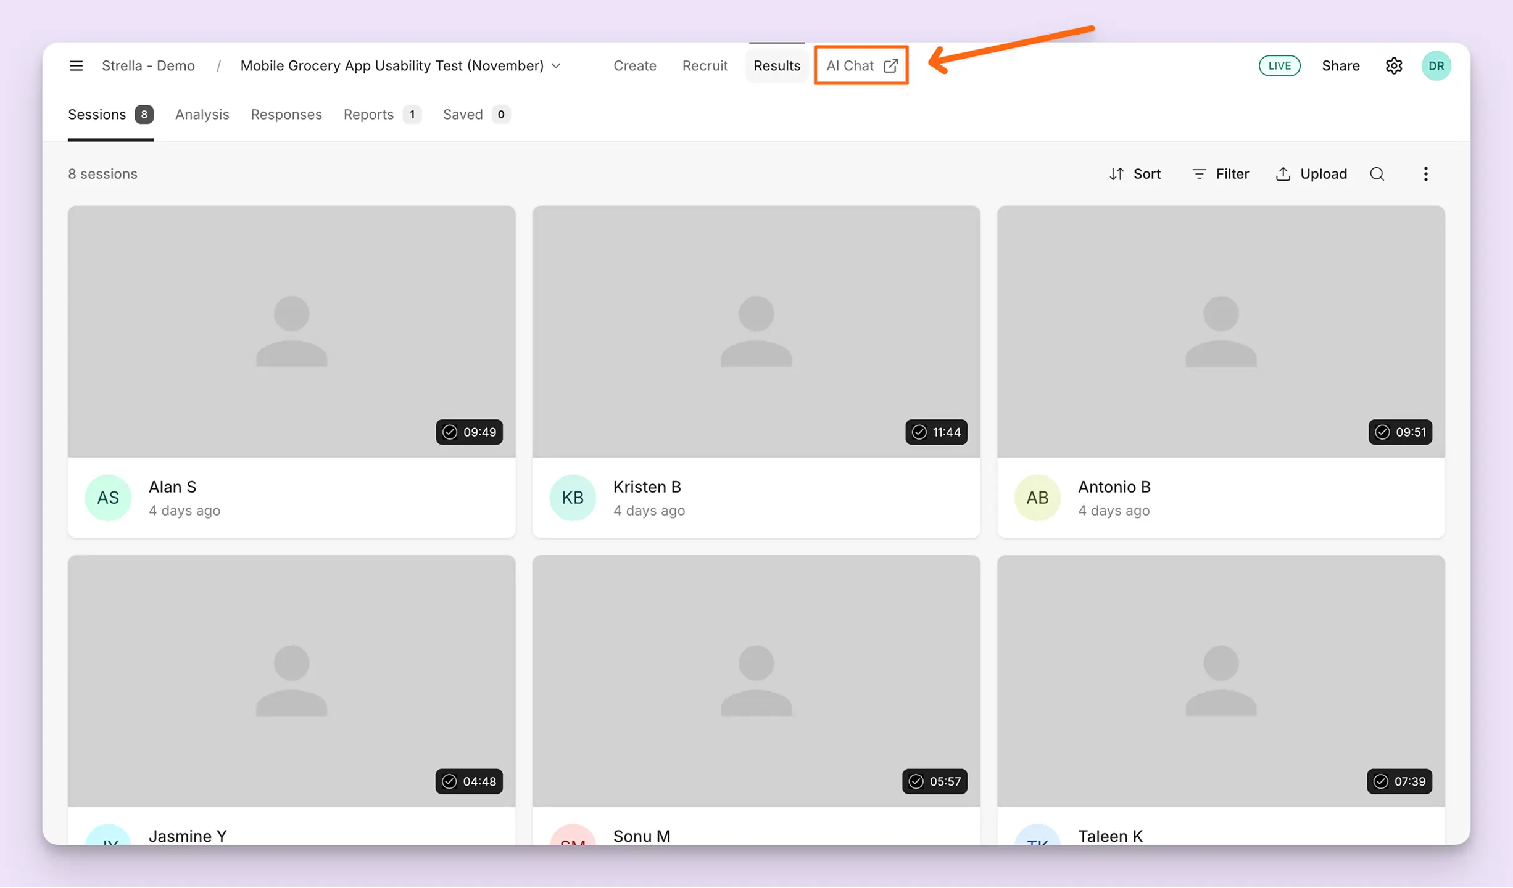The height and width of the screenshot is (888, 1513).
Task: Click the Sonu M participant name
Action: pos(641,836)
